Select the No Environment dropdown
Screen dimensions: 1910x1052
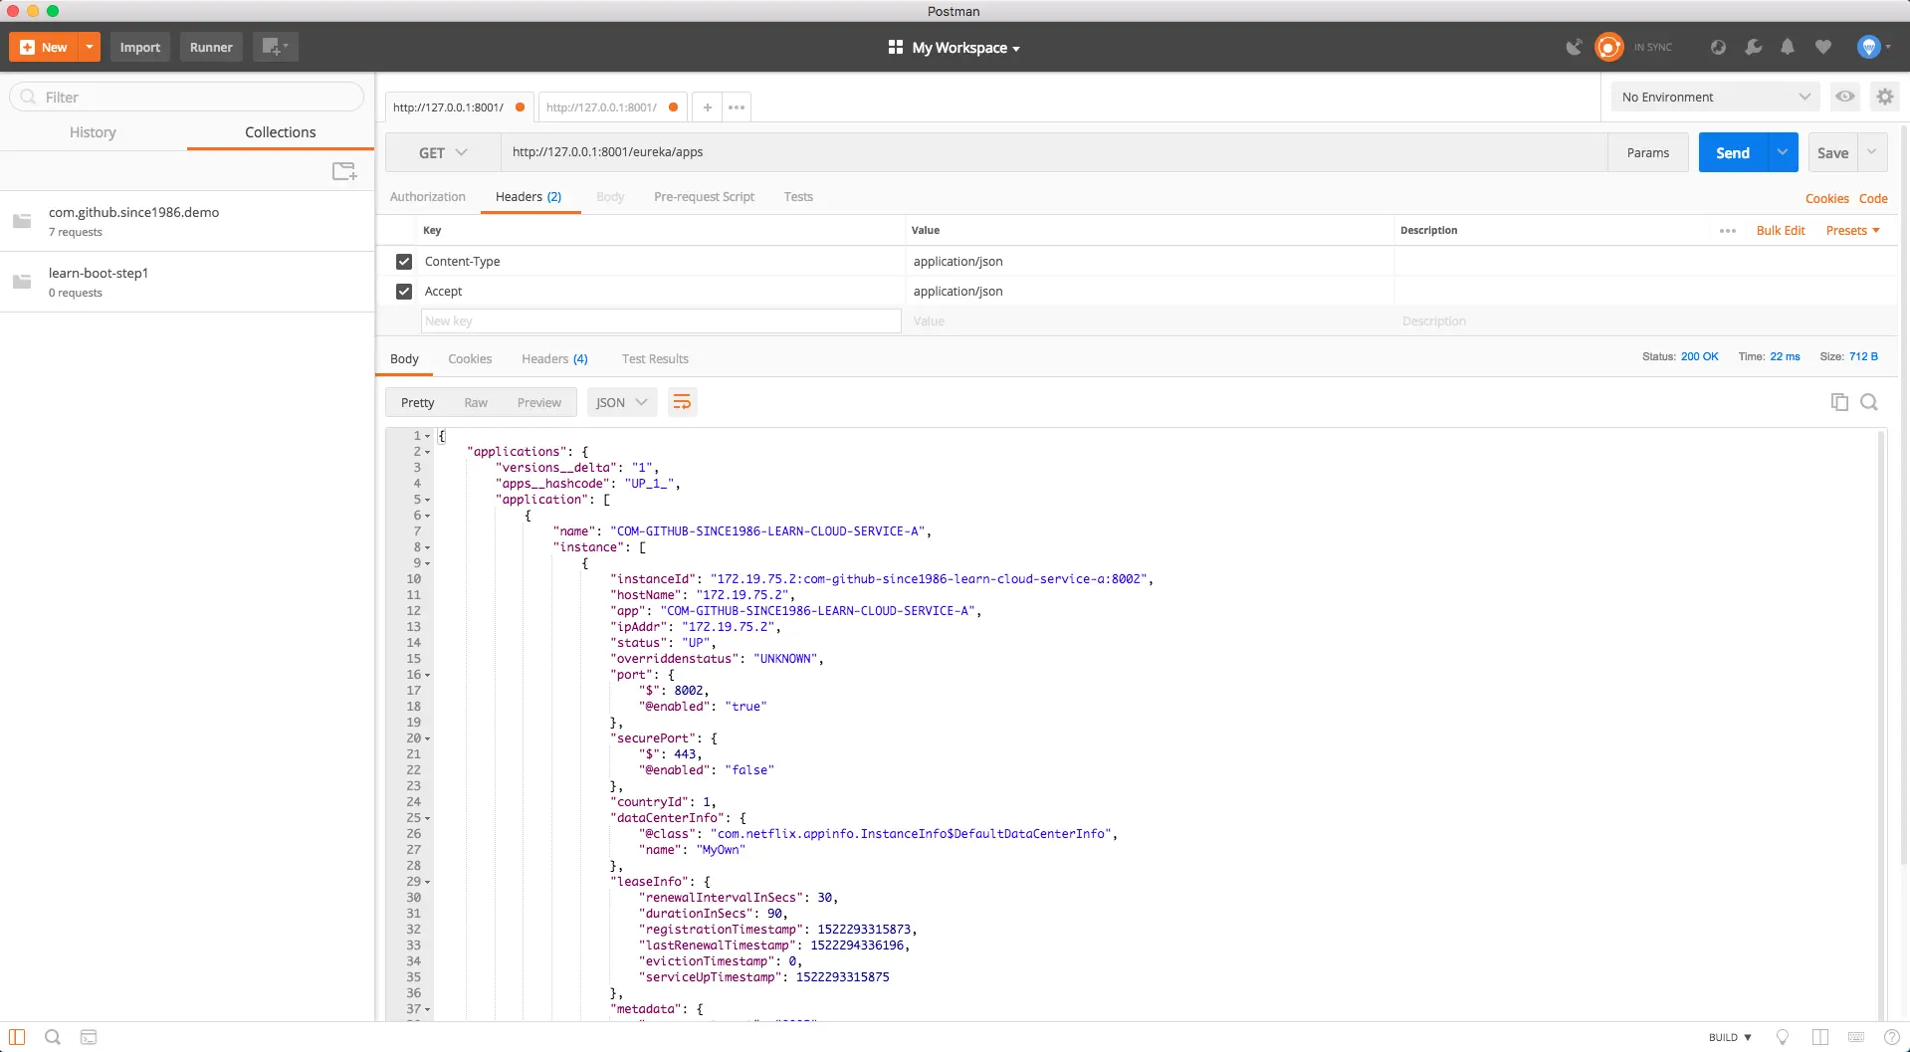[1716, 97]
